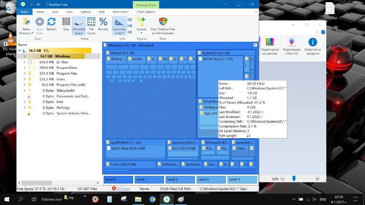Image resolution: width=365 pixels, height=205 pixels.
Task: Select the $Recycle.Bin row
Action: tap(59, 91)
